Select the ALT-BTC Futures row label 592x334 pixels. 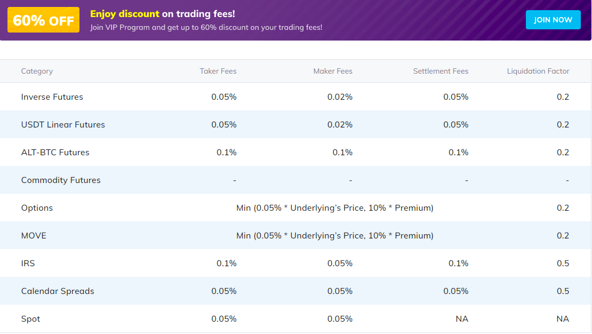tap(55, 152)
